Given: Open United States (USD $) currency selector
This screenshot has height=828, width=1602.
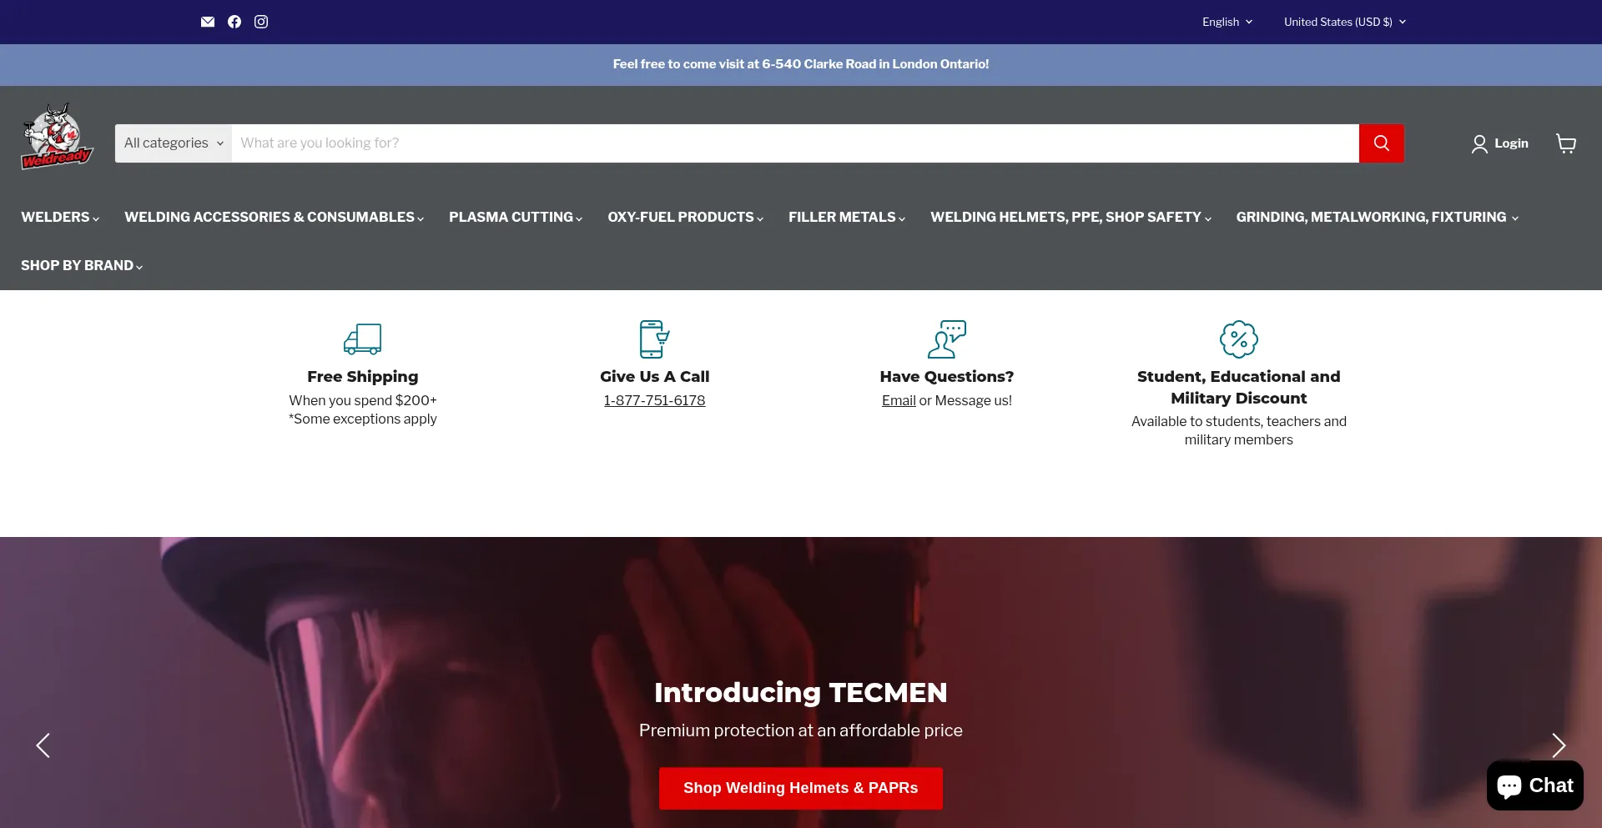Looking at the screenshot, I should (1344, 22).
